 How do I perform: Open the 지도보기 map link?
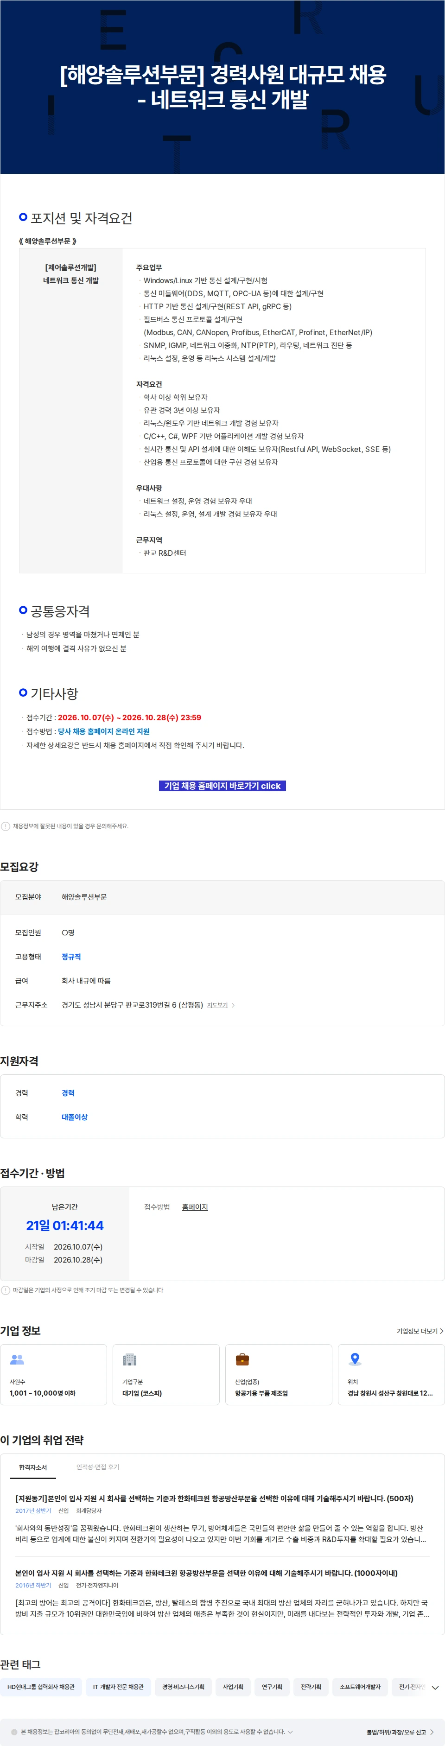tap(217, 1005)
